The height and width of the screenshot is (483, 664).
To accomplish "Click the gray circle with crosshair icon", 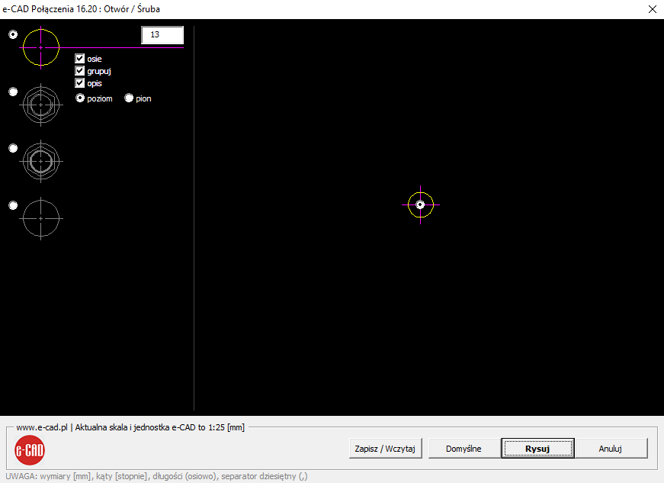I will click(x=41, y=219).
